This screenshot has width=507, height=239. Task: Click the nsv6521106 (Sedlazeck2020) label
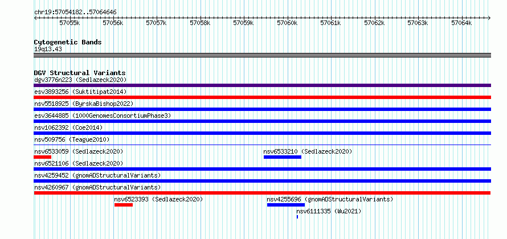pyautogui.click(x=79, y=163)
